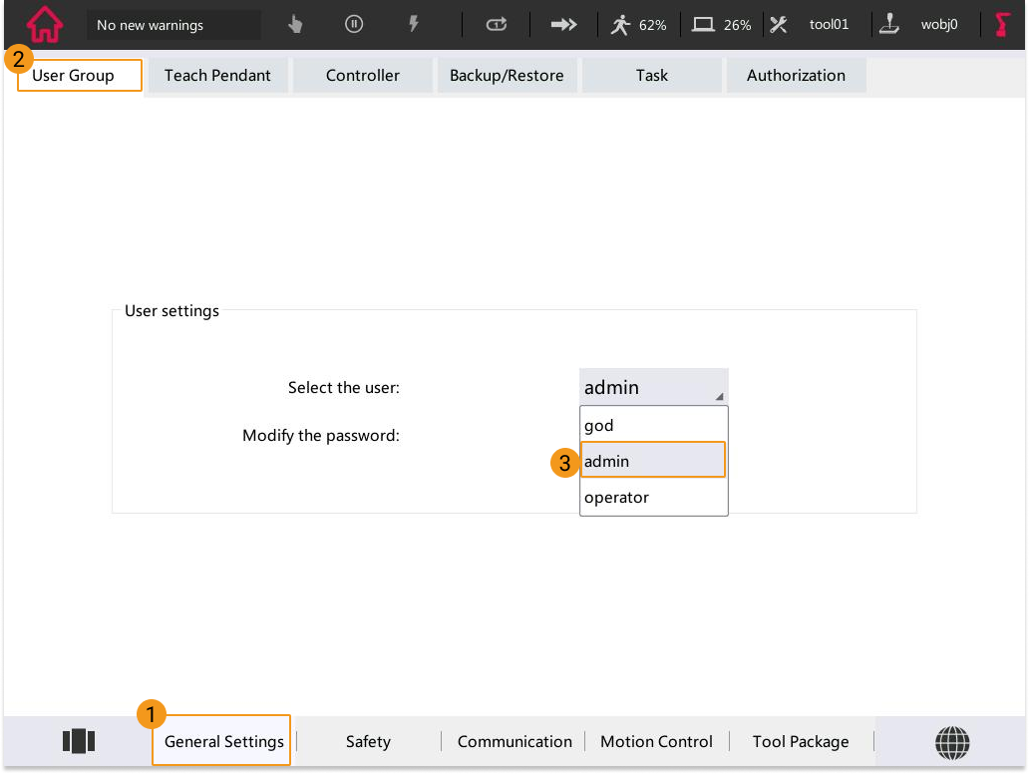Open the globe language icon
The height and width of the screenshot is (774, 1029).
[952, 741]
